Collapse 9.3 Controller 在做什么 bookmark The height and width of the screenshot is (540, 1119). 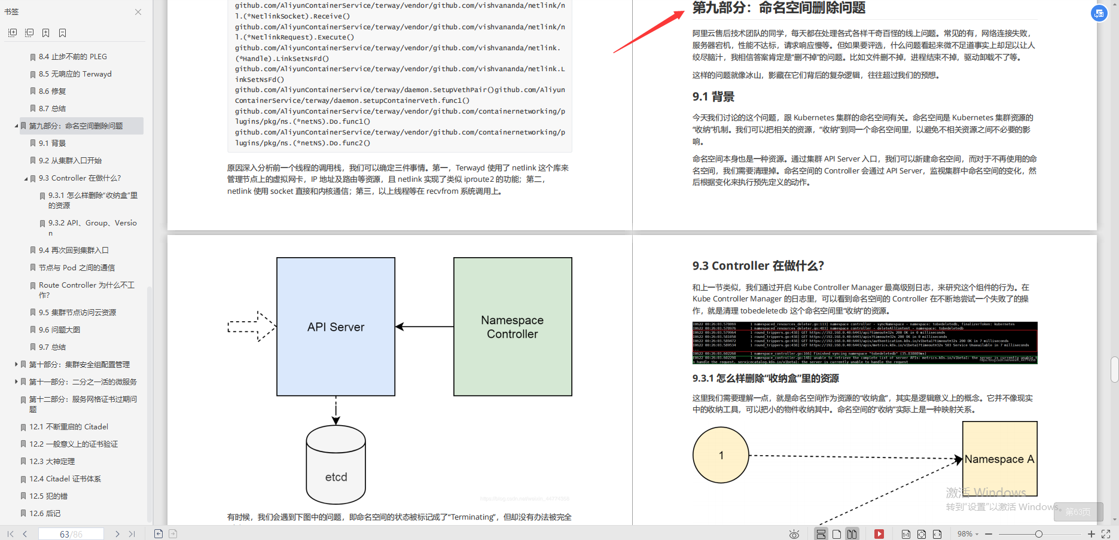click(26, 178)
